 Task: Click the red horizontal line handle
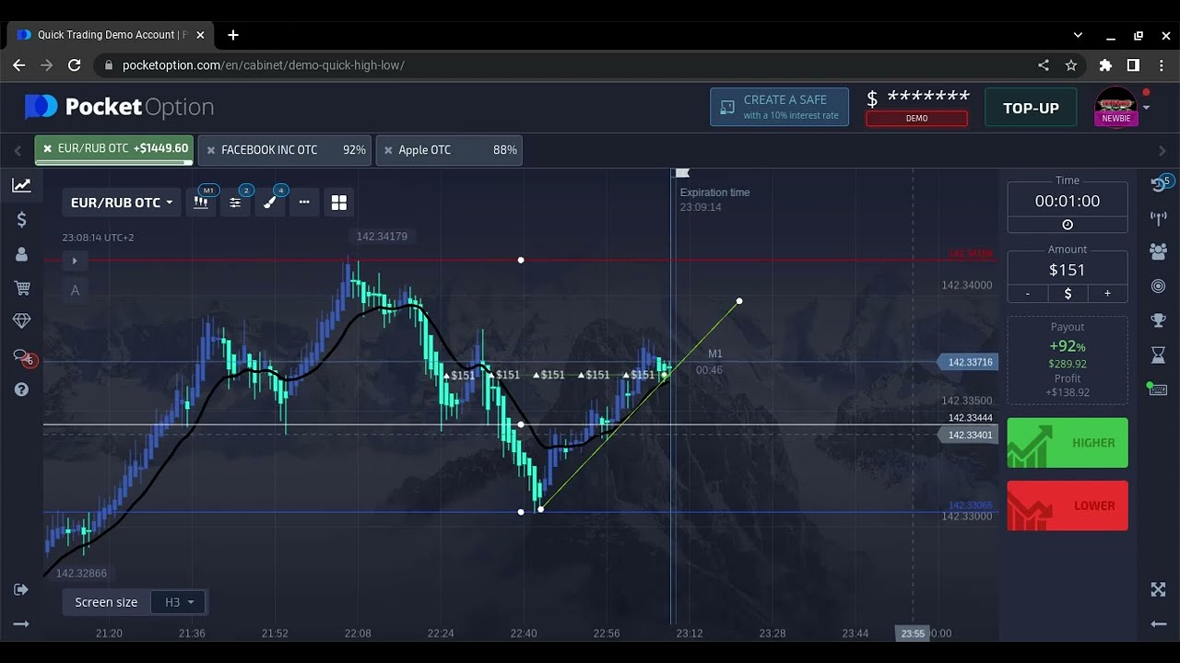coord(521,261)
